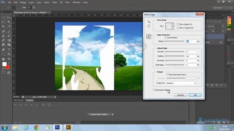Screen dimensions: 234x131
Task: Open brush size picker in options bar
Action: point(34,7)
